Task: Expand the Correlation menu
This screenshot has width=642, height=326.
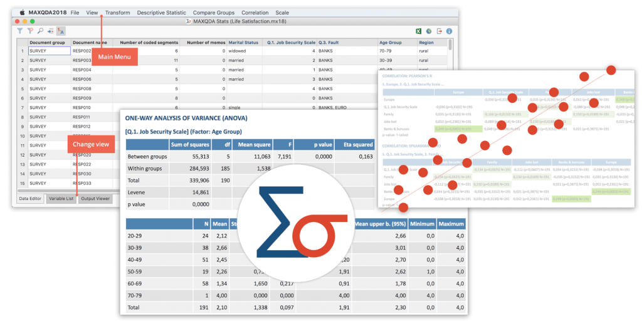Action: pyautogui.click(x=255, y=13)
